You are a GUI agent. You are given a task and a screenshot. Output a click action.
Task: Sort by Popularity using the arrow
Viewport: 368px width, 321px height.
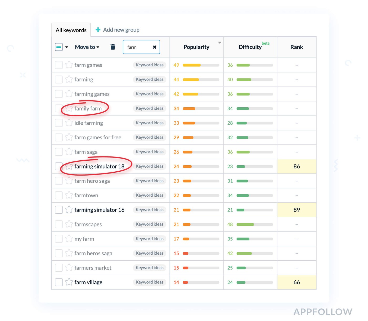coord(219,43)
